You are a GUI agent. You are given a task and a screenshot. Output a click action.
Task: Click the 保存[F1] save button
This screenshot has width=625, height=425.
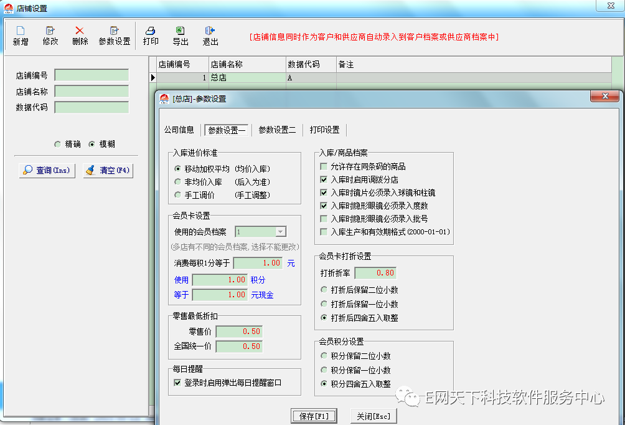tap(314, 416)
